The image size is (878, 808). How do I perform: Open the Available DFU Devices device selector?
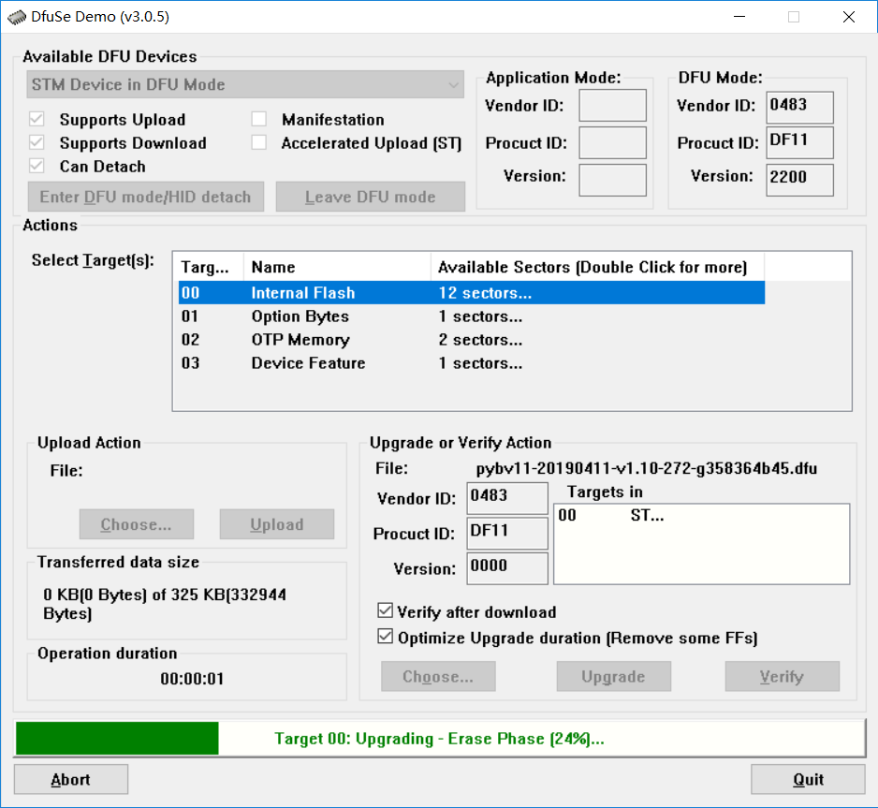245,84
